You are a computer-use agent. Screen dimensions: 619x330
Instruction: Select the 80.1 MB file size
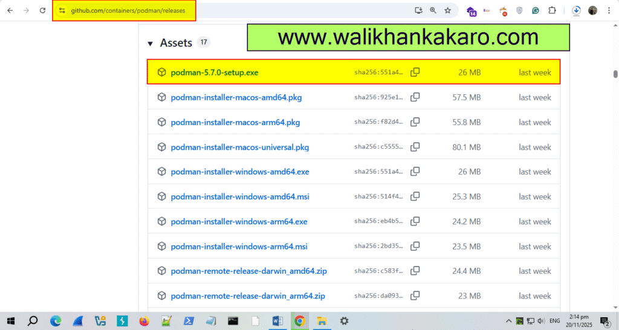[467, 147]
